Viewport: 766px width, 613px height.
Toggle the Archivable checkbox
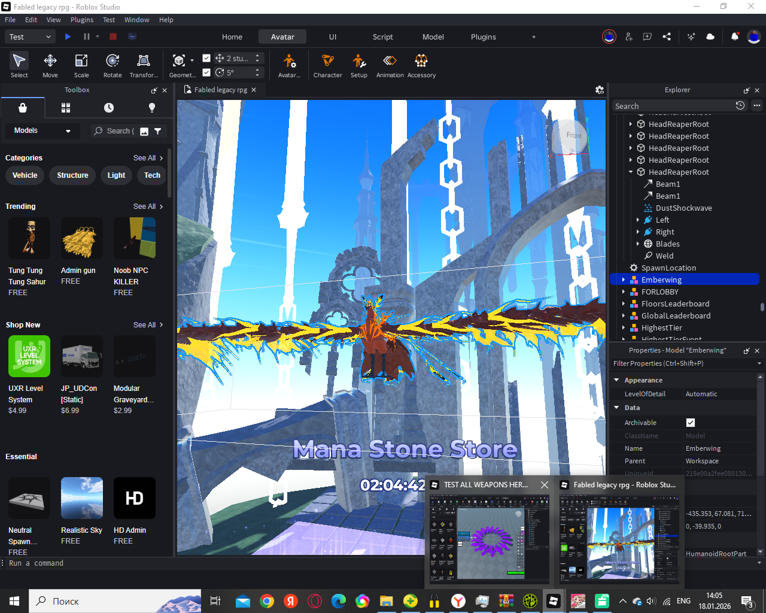(x=691, y=423)
